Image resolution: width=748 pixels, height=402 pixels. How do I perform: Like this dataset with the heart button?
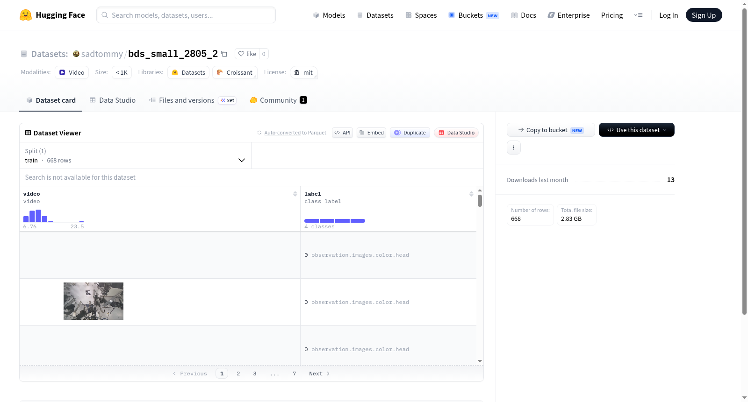(247, 54)
